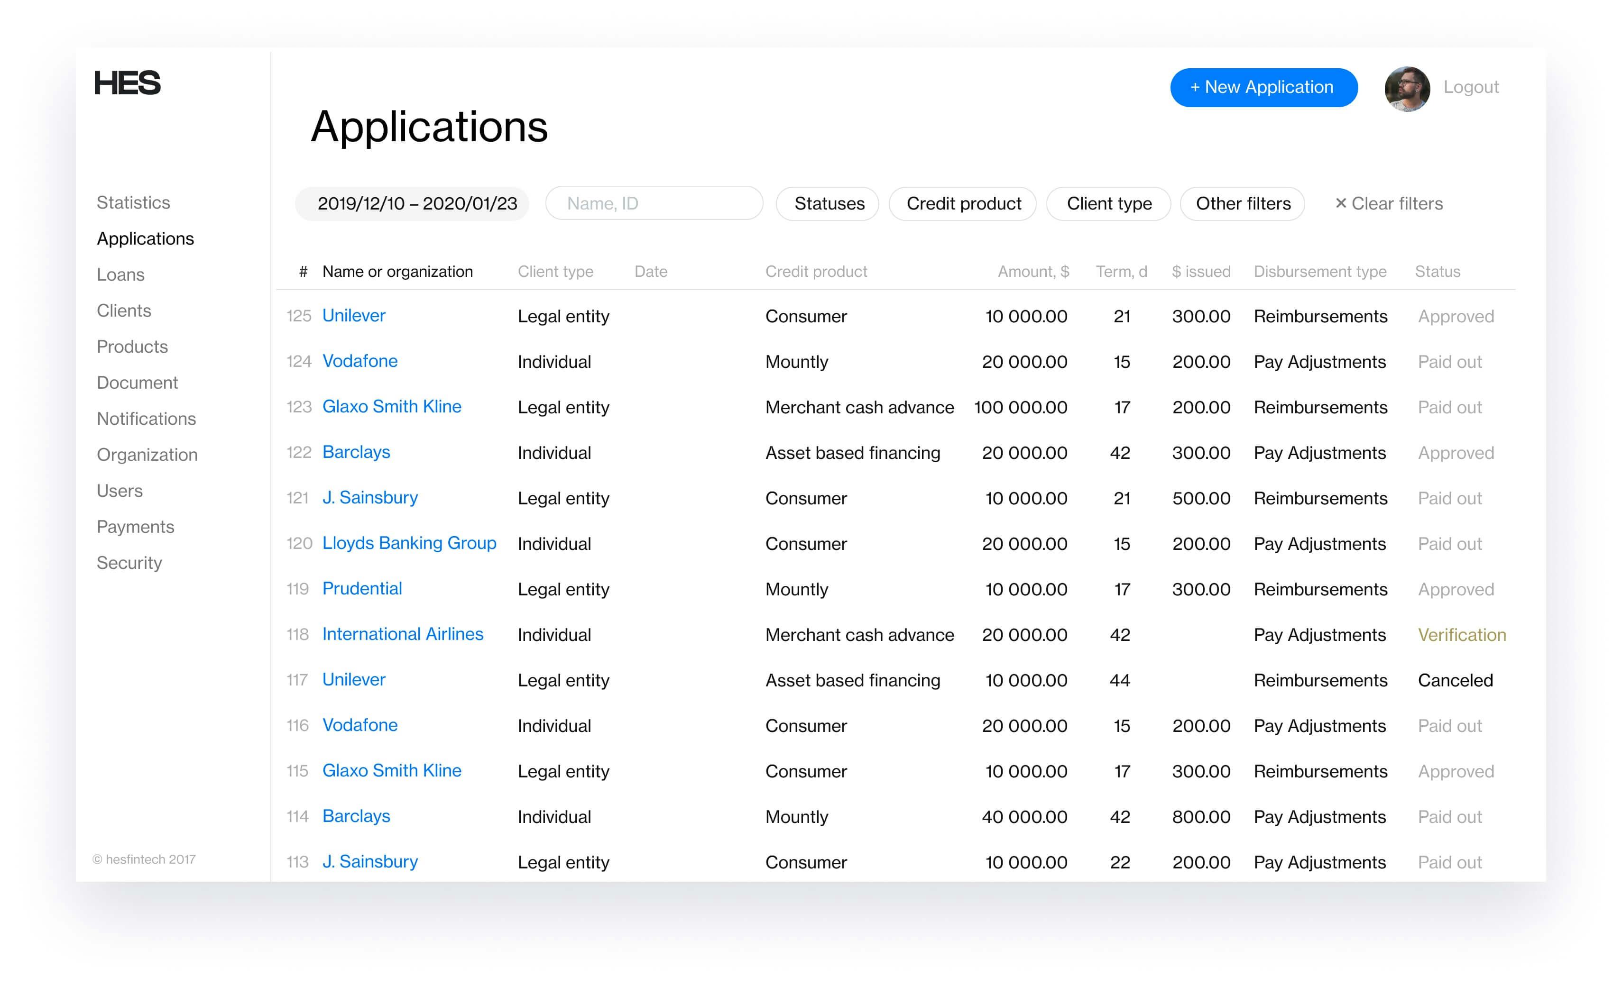Image resolution: width=1622 pixels, height=986 pixels.
Task: Open Payments from sidebar
Action: 136,527
